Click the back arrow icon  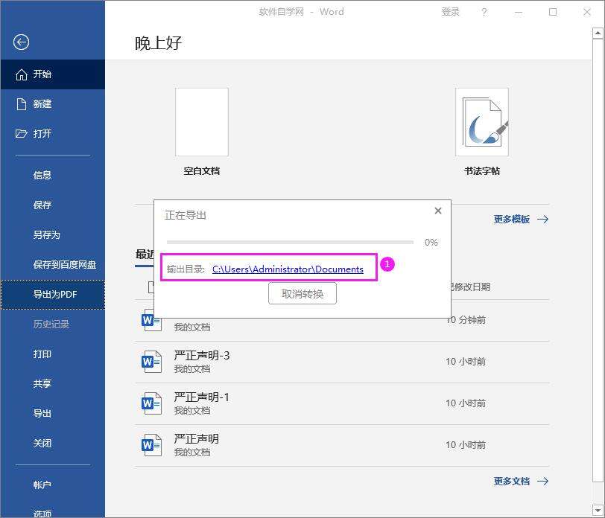coord(21,42)
